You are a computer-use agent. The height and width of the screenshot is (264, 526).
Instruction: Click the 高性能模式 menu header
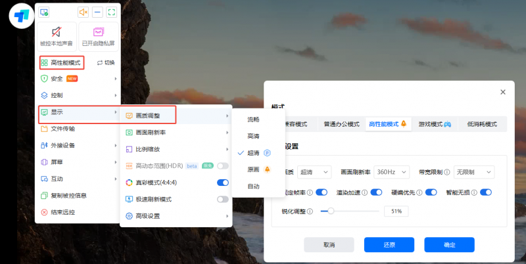pyautogui.click(x=61, y=62)
